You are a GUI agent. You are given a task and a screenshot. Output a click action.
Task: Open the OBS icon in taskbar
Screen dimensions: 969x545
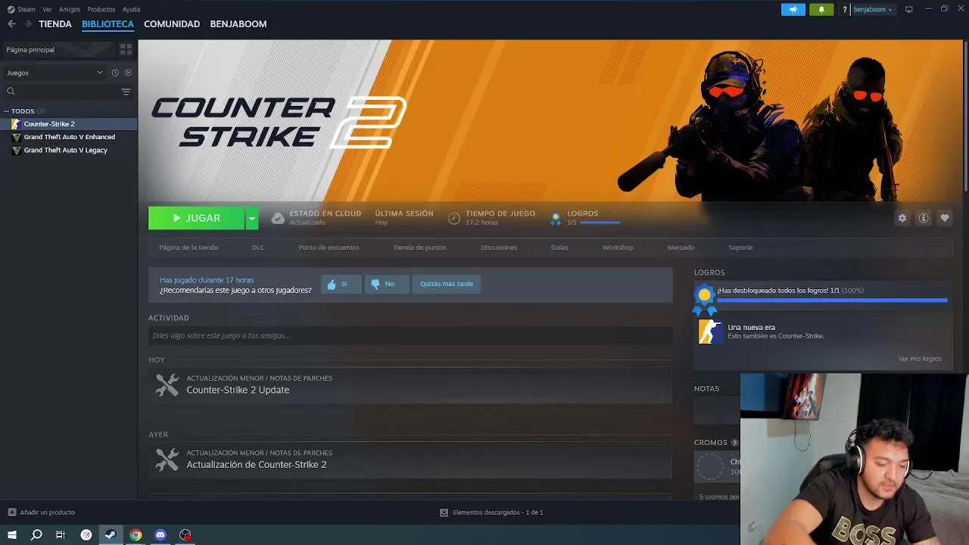[x=185, y=535]
